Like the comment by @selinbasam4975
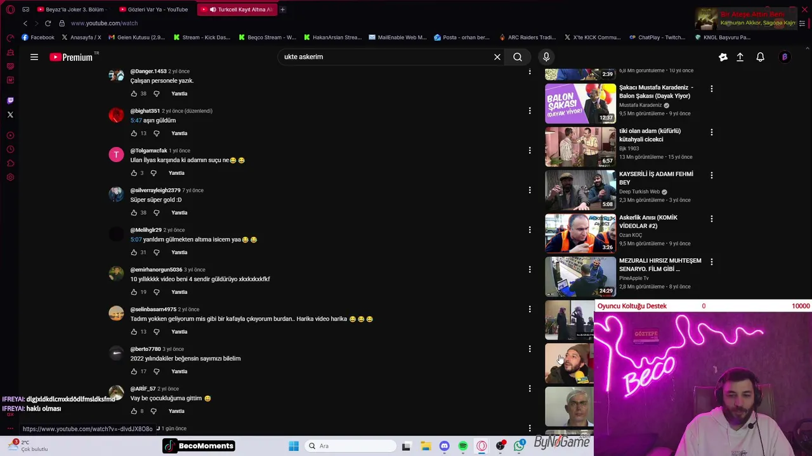 134,332
